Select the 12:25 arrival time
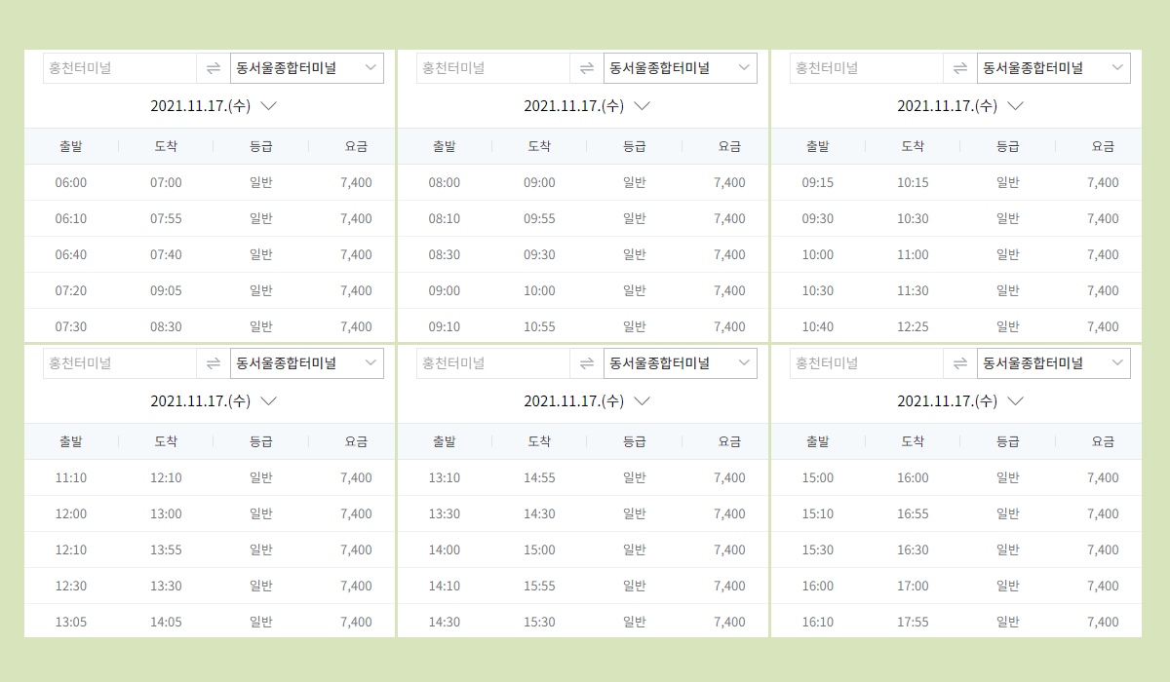 (x=913, y=327)
